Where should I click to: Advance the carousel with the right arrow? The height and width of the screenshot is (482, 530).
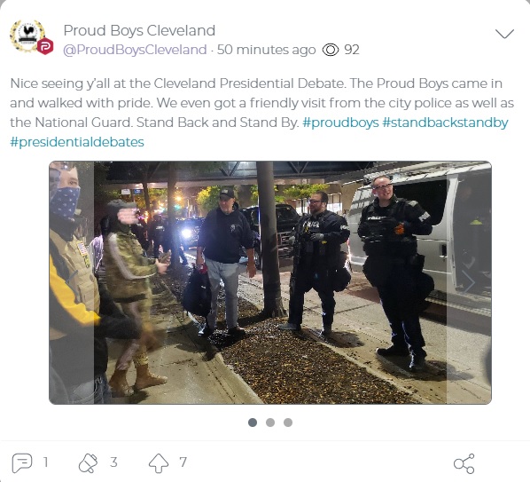[x=469, y=281]
